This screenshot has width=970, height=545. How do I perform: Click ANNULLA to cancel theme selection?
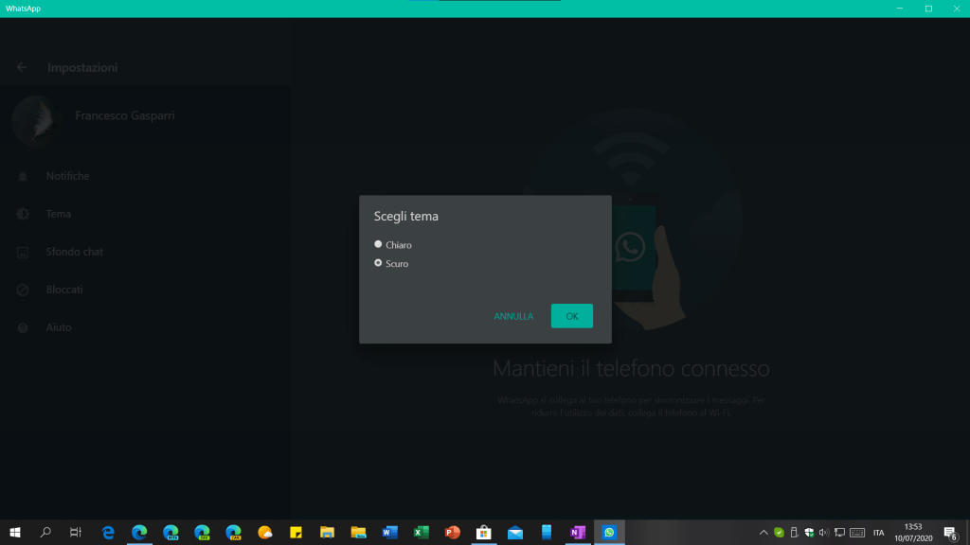point(513,316)
